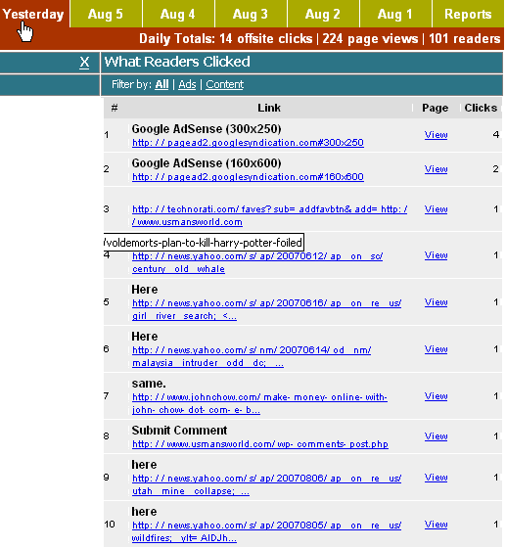Close the What Readers Clicked panel with X

84,63
